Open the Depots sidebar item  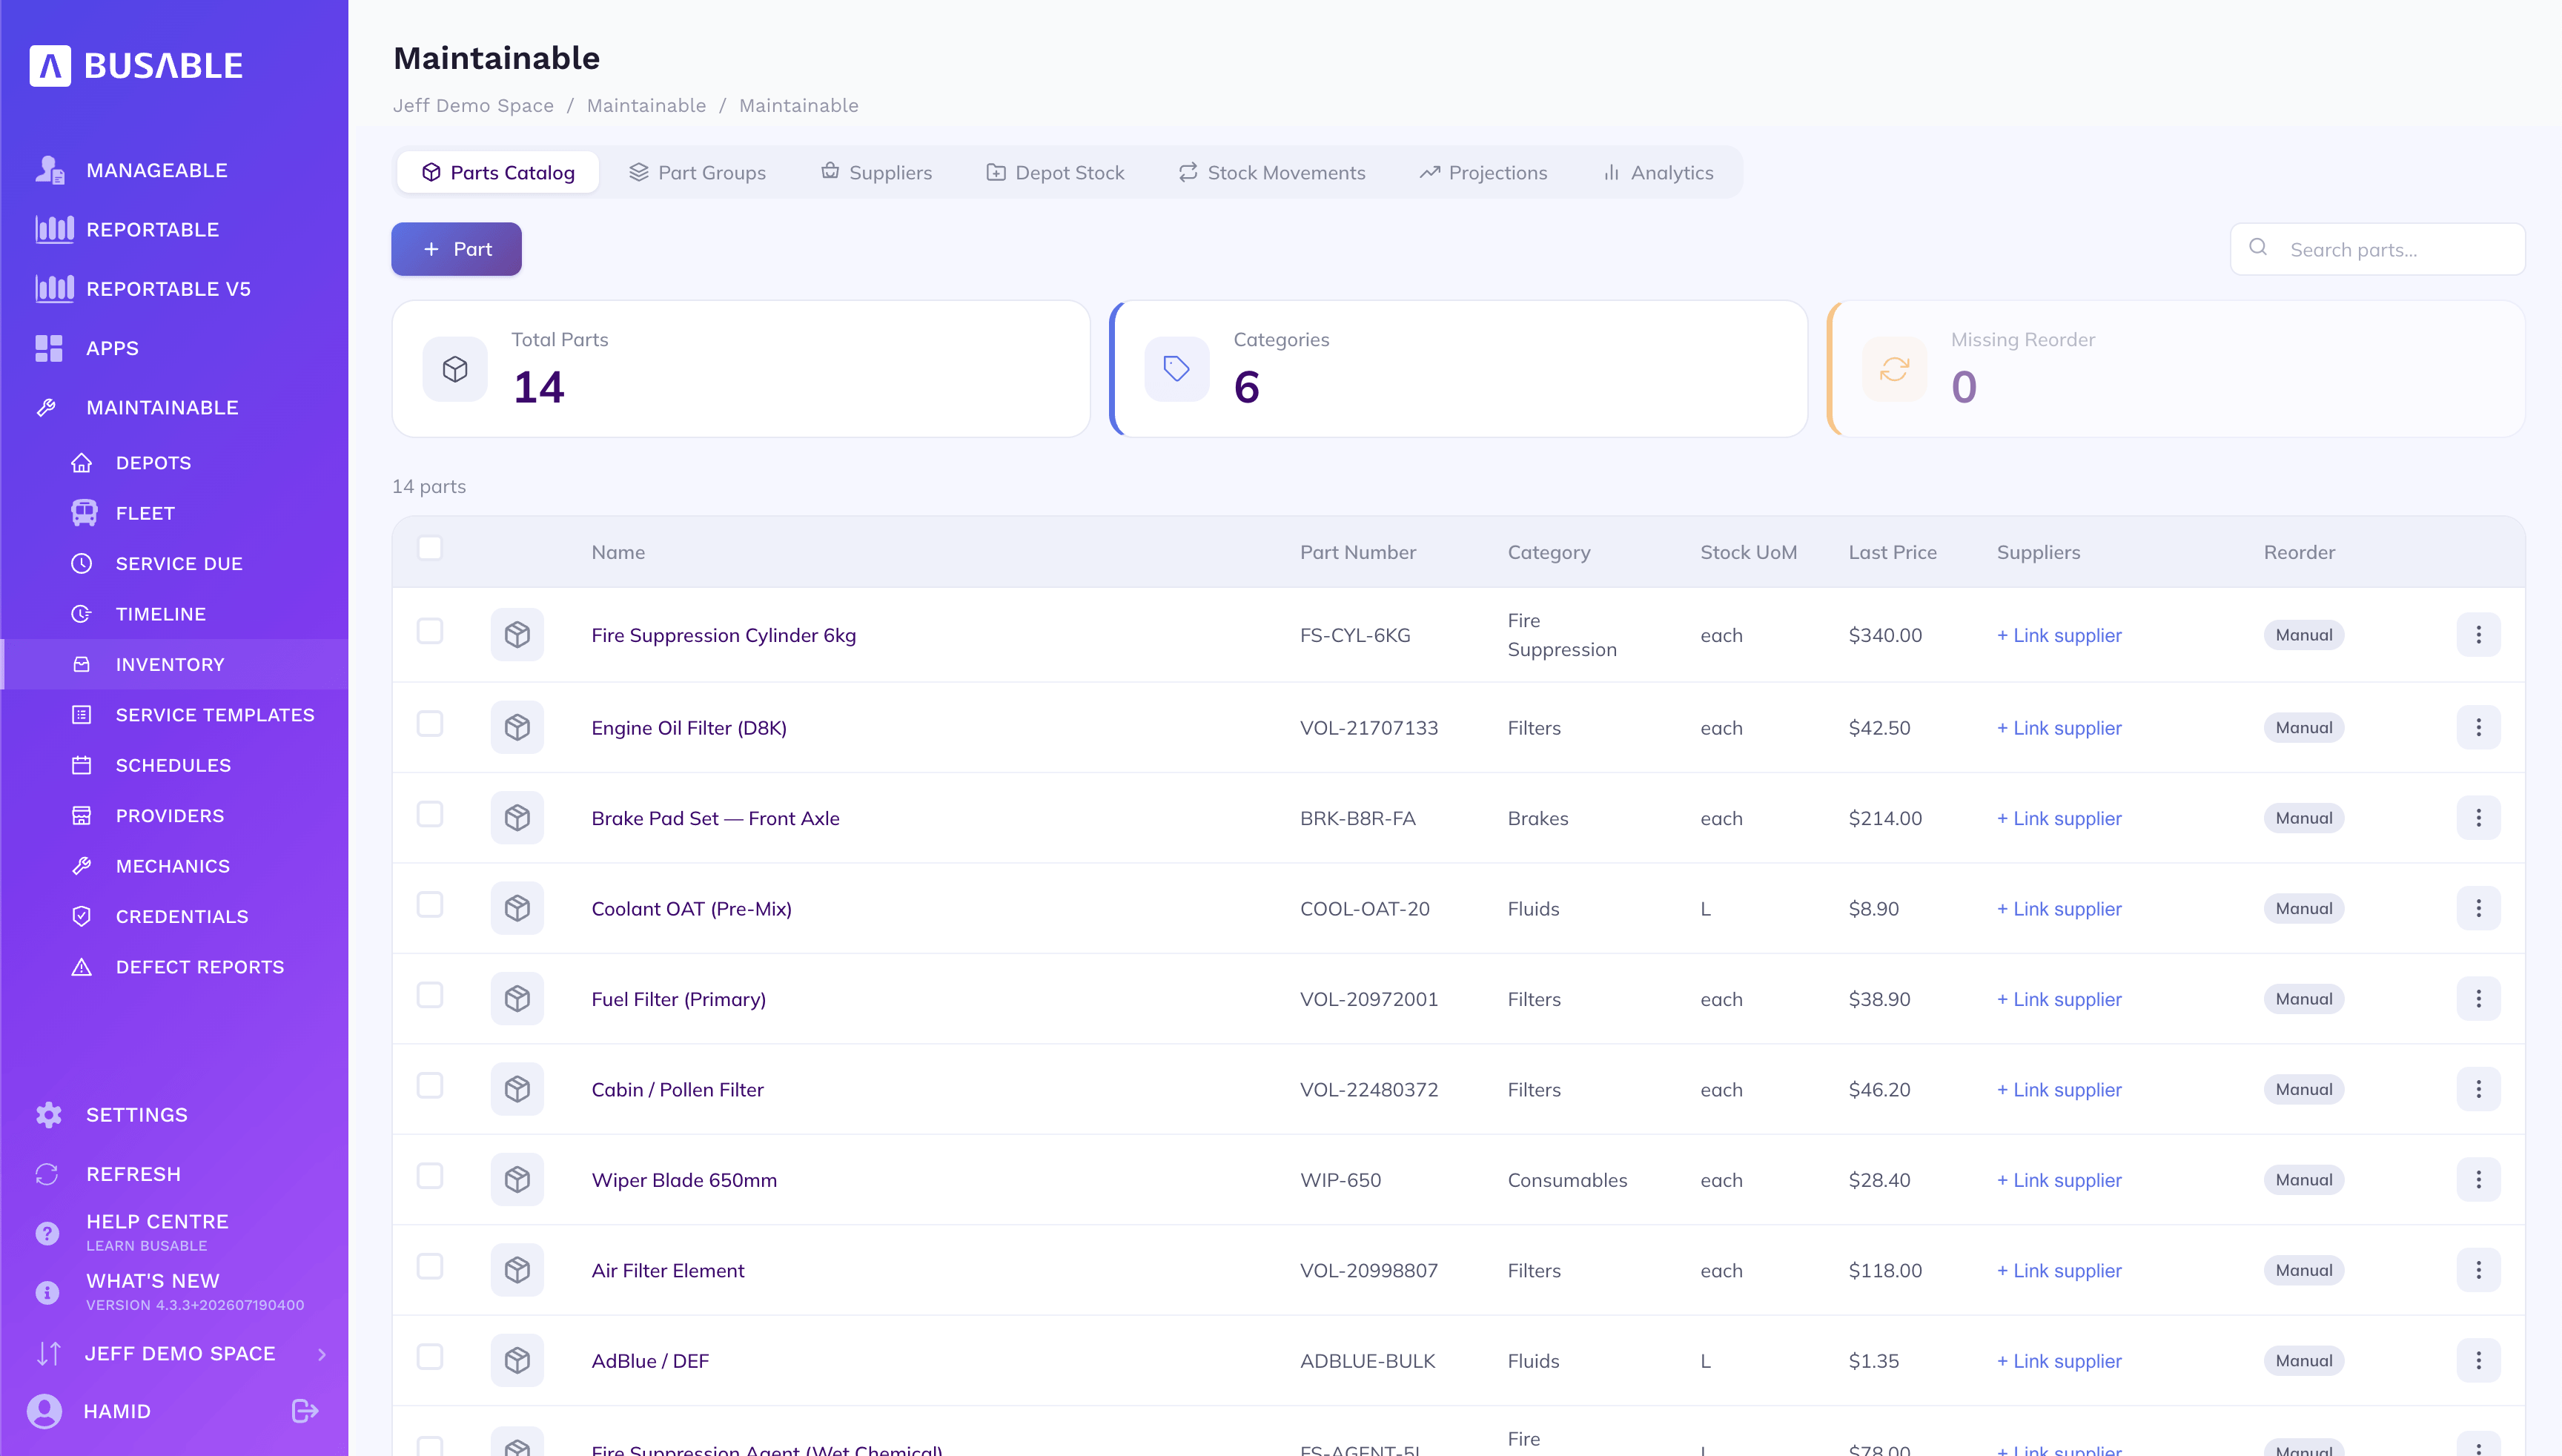pyautogui.click(x=175, y=463)
